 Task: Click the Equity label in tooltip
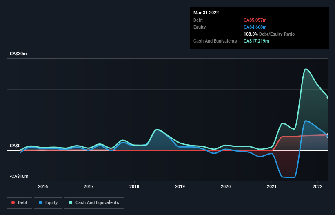pos(200,27)
